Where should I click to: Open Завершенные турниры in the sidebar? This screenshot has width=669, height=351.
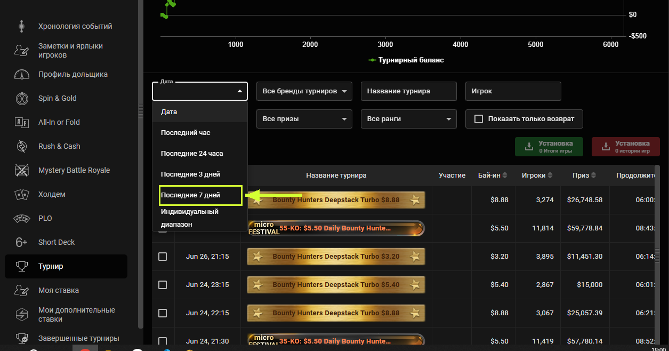coord(66,338)
